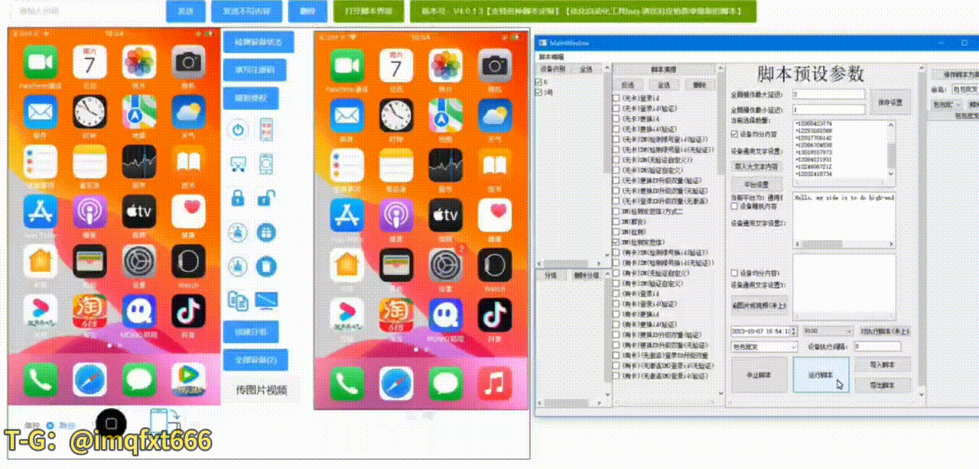Image resolution: width=979 pixels, height=469 pixels.
Task: Click the open padlock unlock icon
Action: [x=266, y=198]
